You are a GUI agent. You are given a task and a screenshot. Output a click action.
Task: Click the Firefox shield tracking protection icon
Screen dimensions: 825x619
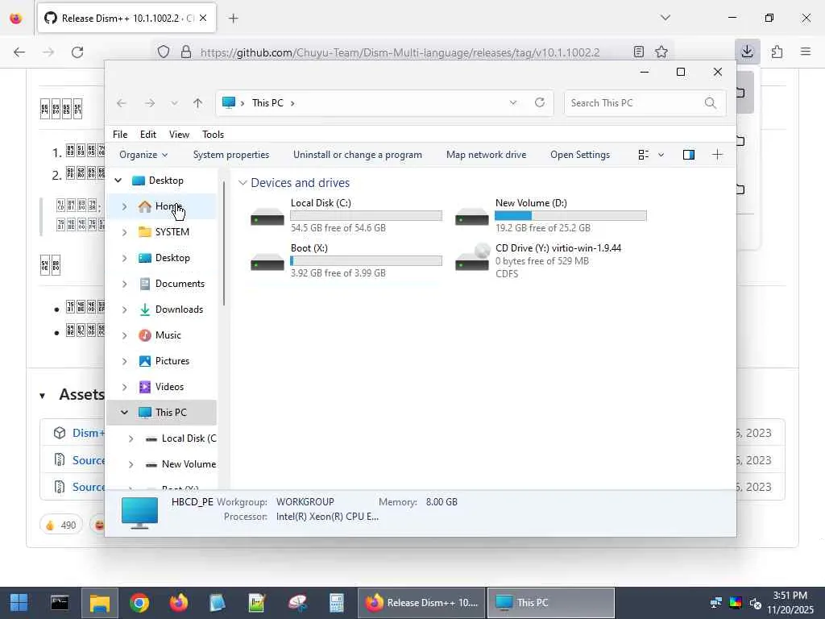[164, 52]
